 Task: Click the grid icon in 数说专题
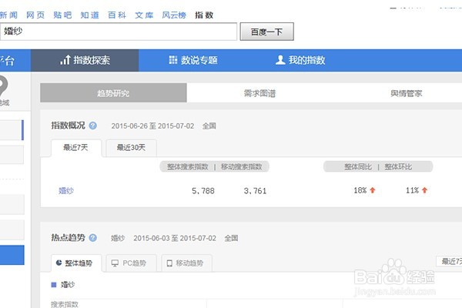173,60
